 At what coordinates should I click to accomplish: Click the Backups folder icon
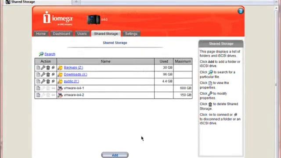[60, 68]
